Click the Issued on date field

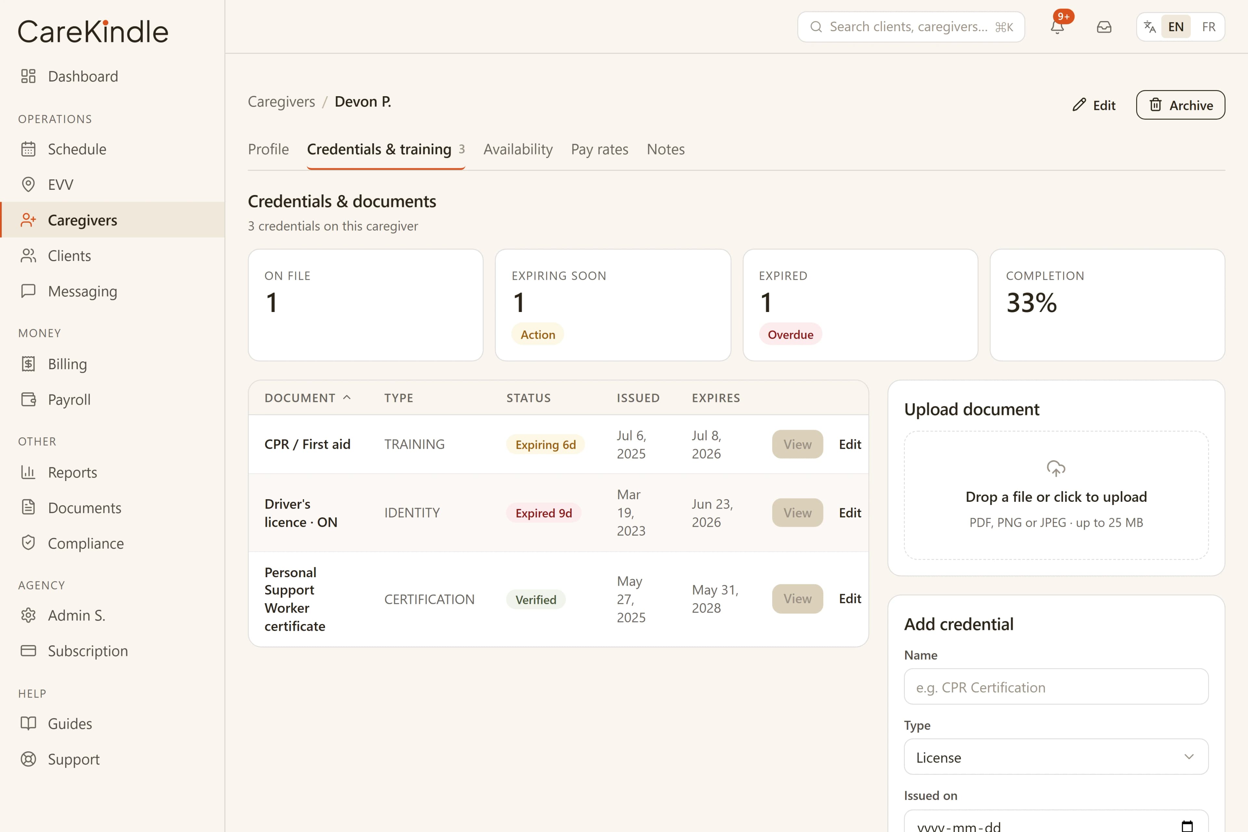[1056, 821]
